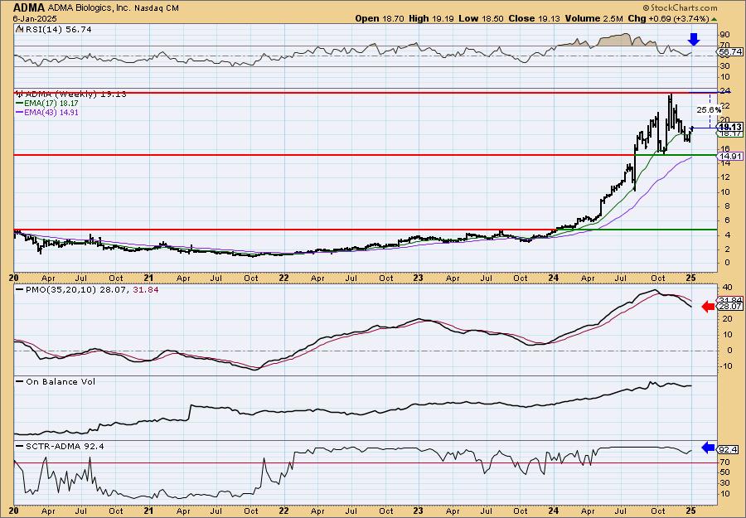
Task: Click the EMA(43) 14.91 legend entry
Action: 53,113
